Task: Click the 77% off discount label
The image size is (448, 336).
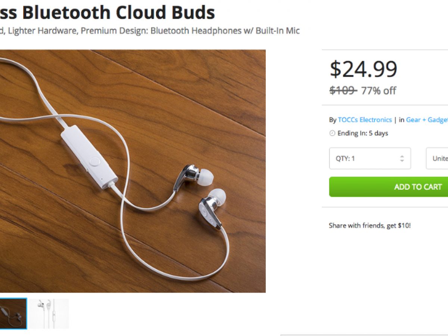Action: (x=378, y=91)
